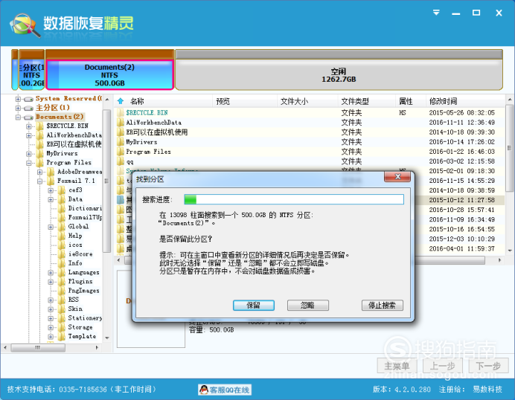Close the 找到分区 dialog with red X
This screenshot has width=515, height=400.
click(397, 177)
